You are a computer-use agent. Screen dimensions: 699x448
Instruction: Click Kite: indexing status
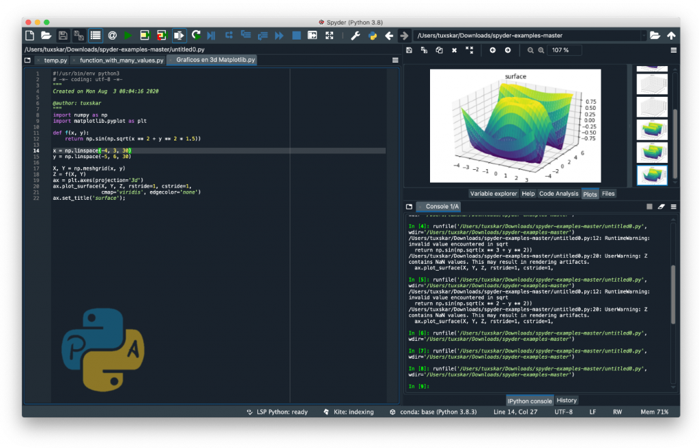pyautogui.click(x=349, y=412)
